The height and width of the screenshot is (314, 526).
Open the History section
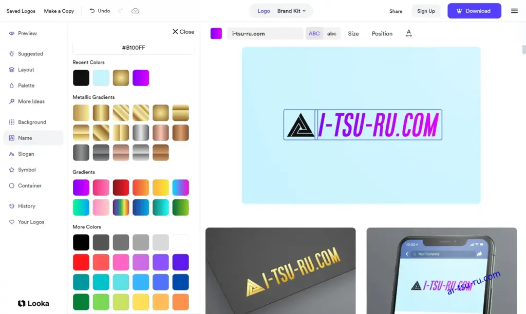[22, 206]
